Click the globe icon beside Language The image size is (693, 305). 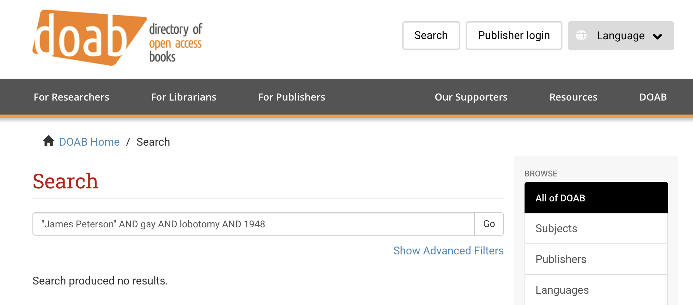coord(581,35)
